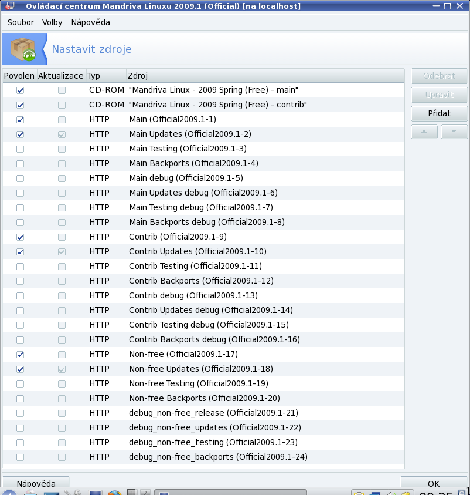The width and height of the screenshot is (470, 495).
Task: Enable the debug_non-free_backports (Official2009.1-24) source
Action: point(20,457)
